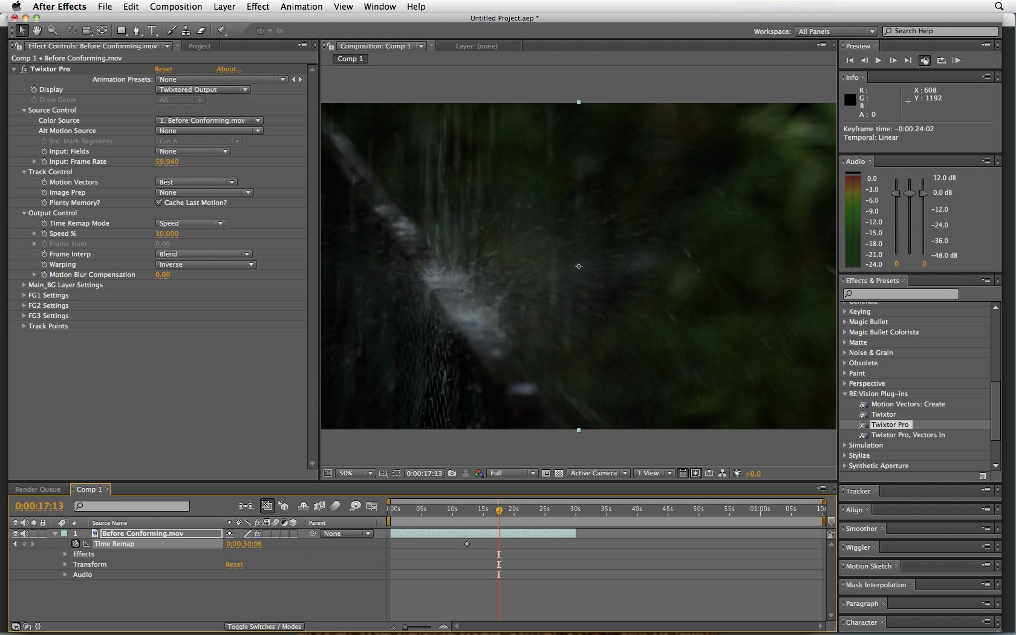Open the composition flowchart icon
This screenshot has width=1016, height=635.
(x=723, y=474)
